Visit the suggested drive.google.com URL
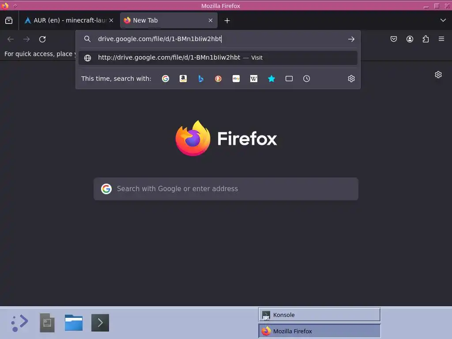The image size is (452, 339). 218,58
